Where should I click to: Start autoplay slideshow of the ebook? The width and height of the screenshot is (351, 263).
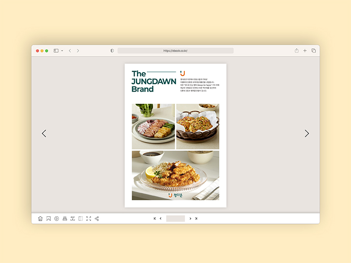pyautogui.click(x=57, y=219)
